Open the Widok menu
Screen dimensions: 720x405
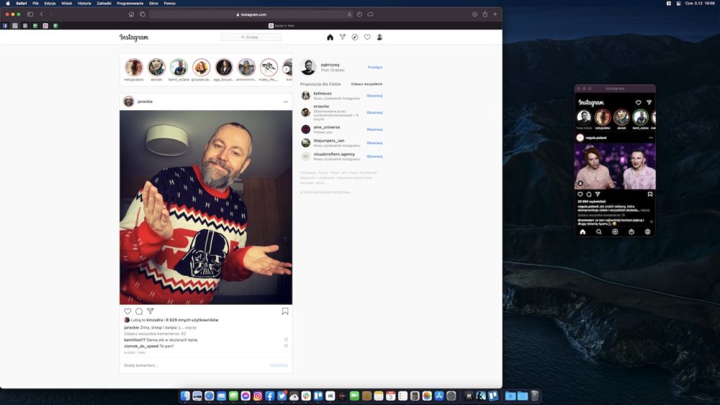click(66, 3)
